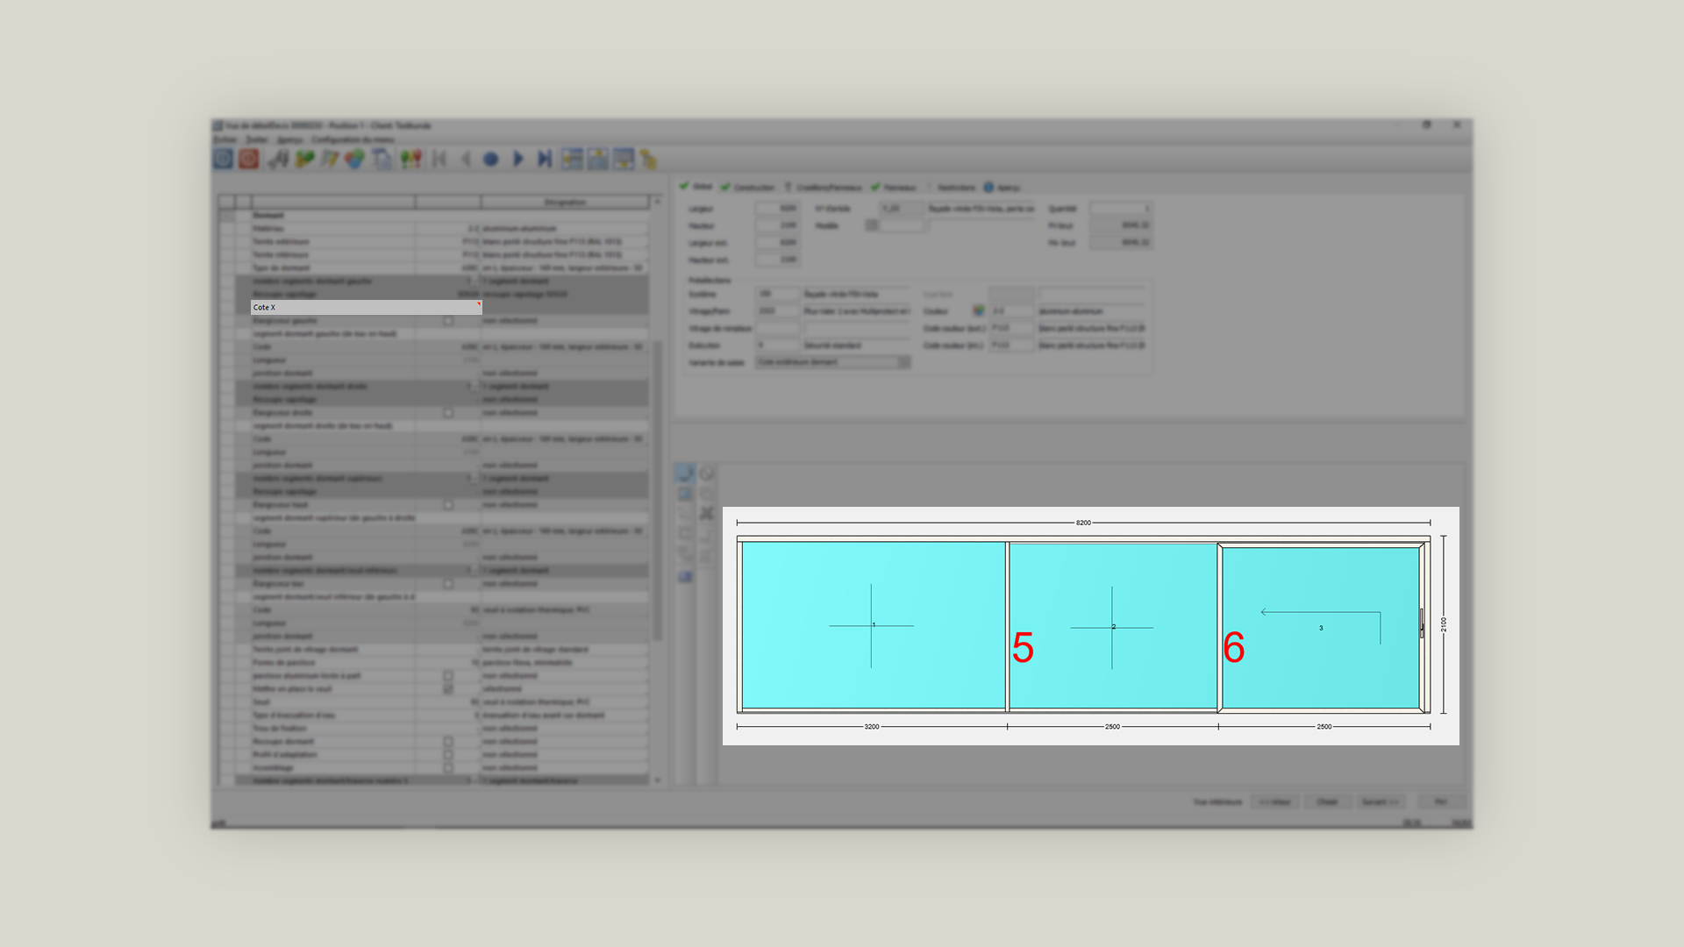The width and height of the screenshot is (1684, 947).
Task: Click the Suivant >> button
Action: [x=1380, y=801]
